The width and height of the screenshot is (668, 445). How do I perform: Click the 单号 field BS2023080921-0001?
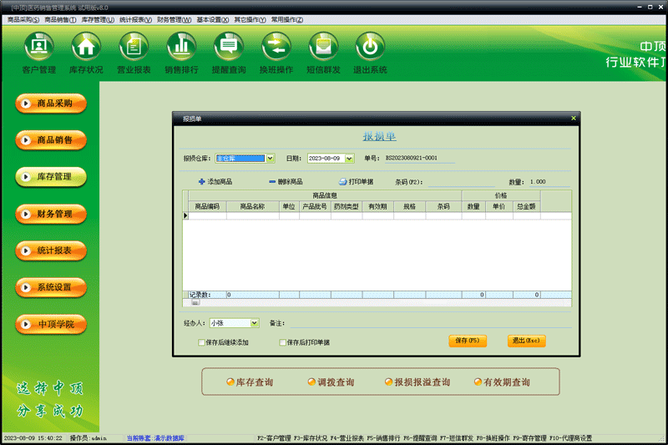420,158
